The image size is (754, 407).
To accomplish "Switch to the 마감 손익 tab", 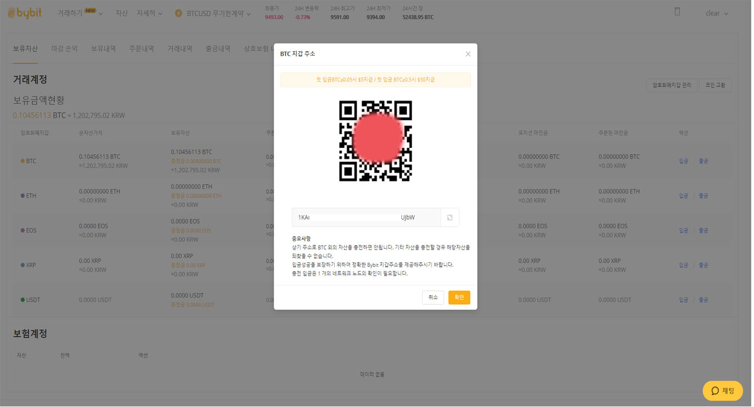I will click(64, 48).
